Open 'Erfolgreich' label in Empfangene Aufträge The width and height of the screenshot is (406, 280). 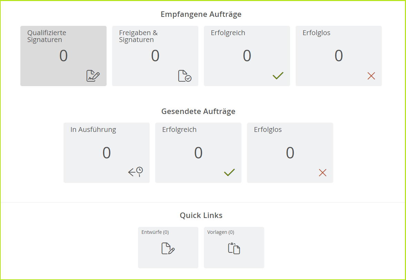[228, 33]
